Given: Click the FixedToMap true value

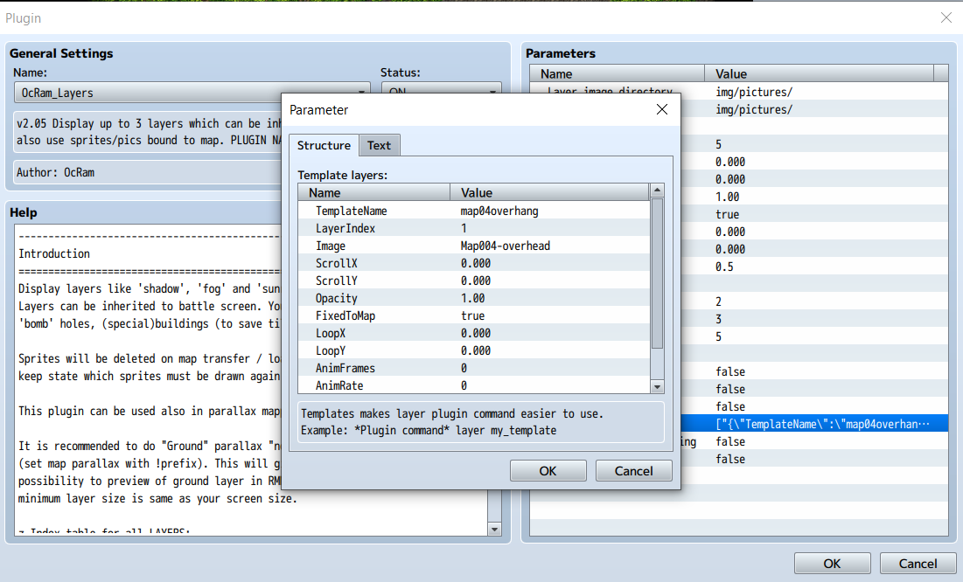Looking at the screenshot, I should [x=472, y=315].
